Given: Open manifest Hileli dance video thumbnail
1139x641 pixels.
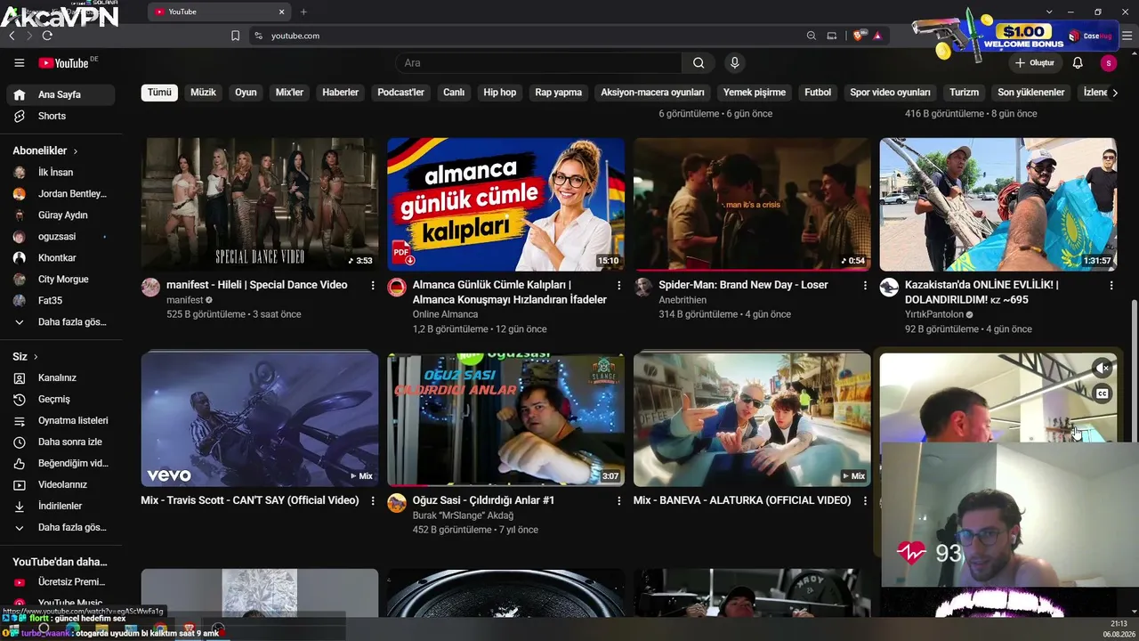Looking at the screenshot, I should click(260, 204).
